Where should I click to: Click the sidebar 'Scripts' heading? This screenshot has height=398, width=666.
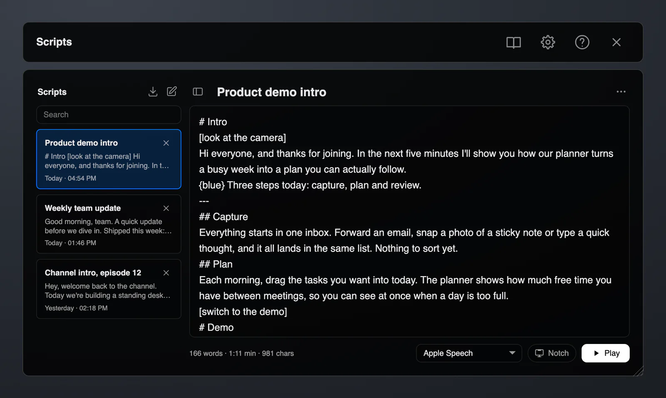[52, 92]
